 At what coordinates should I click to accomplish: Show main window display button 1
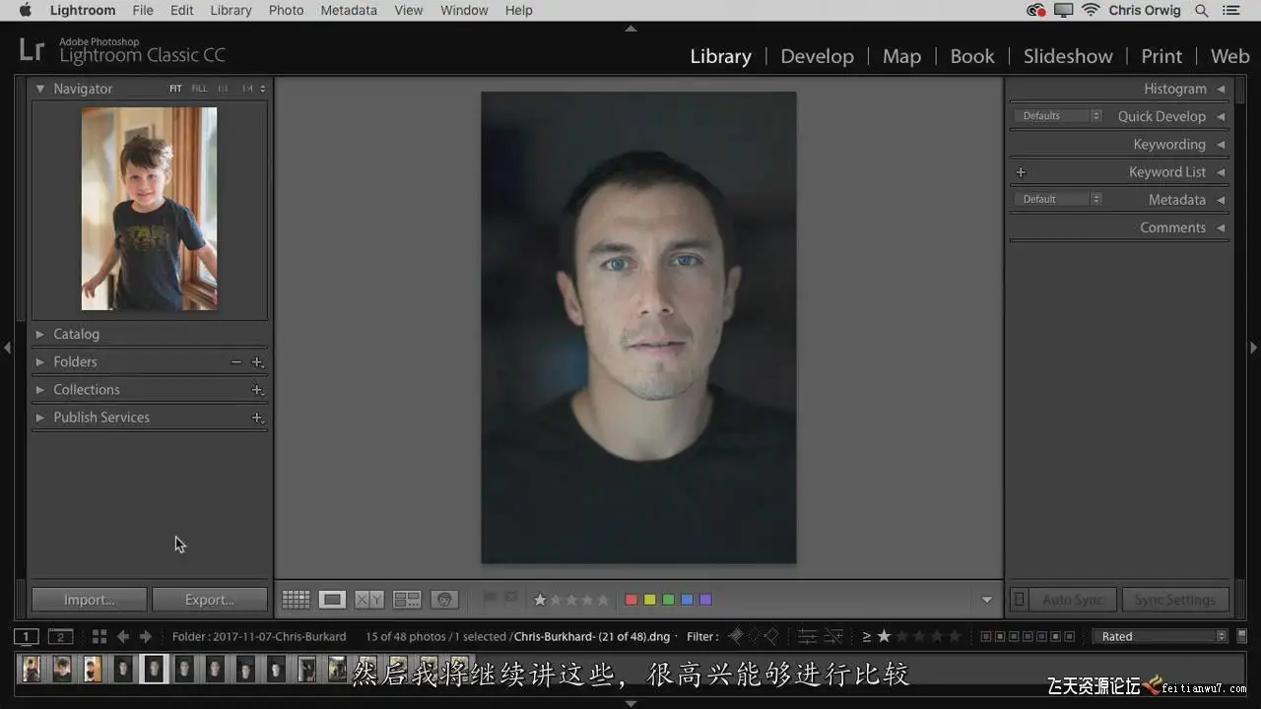click(x=27, y=636)
